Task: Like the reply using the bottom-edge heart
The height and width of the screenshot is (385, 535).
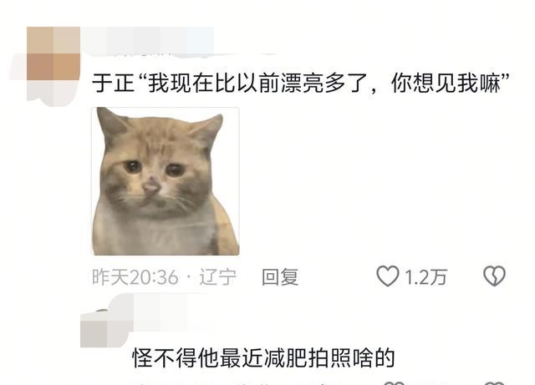Action: coord(395,382)
